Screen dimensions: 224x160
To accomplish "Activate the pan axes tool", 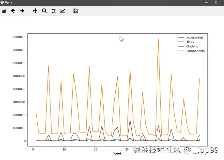I will click(x=35, y=11).
